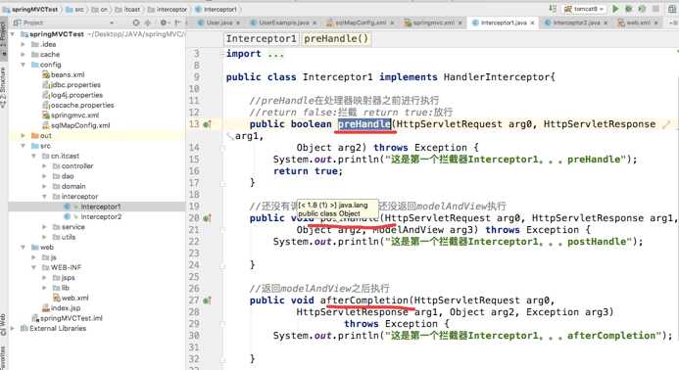Click the preHandle() method breadcrumb above the code
This screenshot has height=370, width=679.
coord(336,39)
